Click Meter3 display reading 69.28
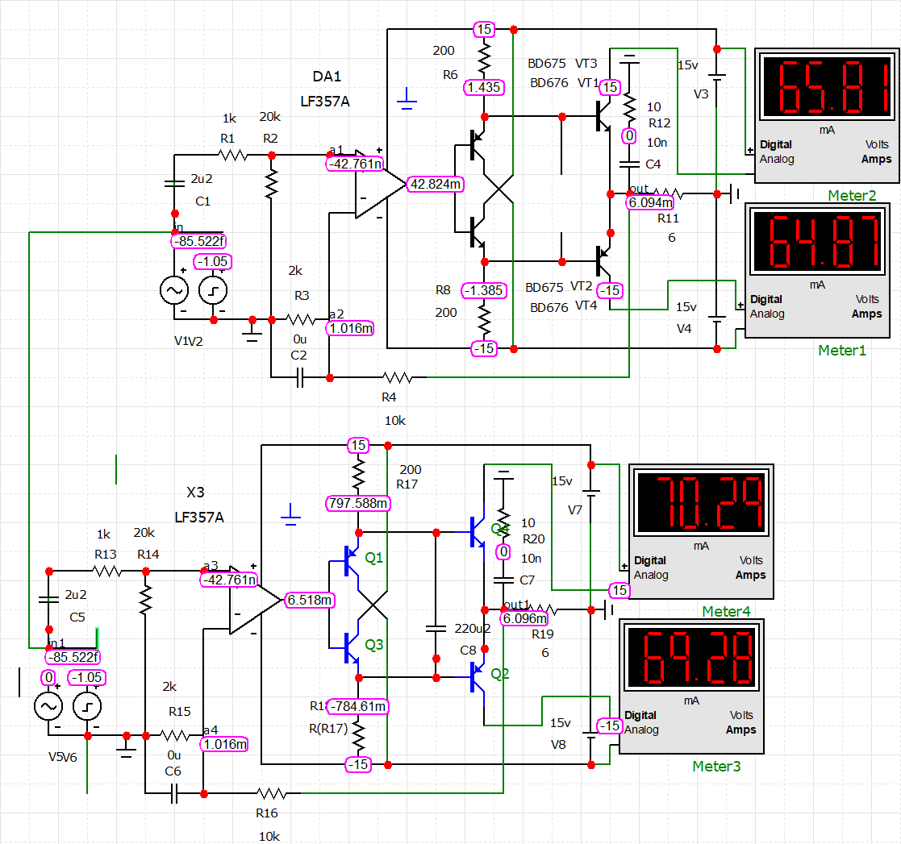The width and height of the screenshot is (901, 844). [x=692, y=657]
